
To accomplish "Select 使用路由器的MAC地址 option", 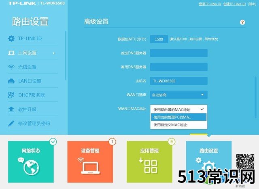I will click(179, 109).
